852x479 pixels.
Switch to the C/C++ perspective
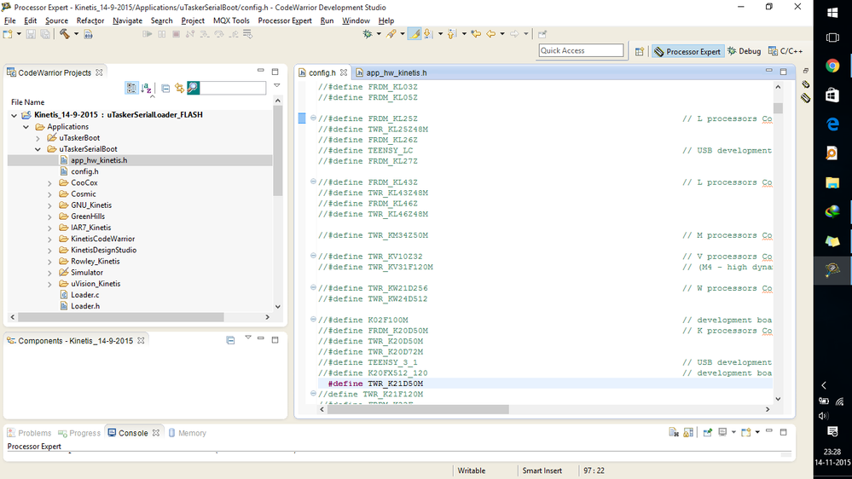coord(785,51)
